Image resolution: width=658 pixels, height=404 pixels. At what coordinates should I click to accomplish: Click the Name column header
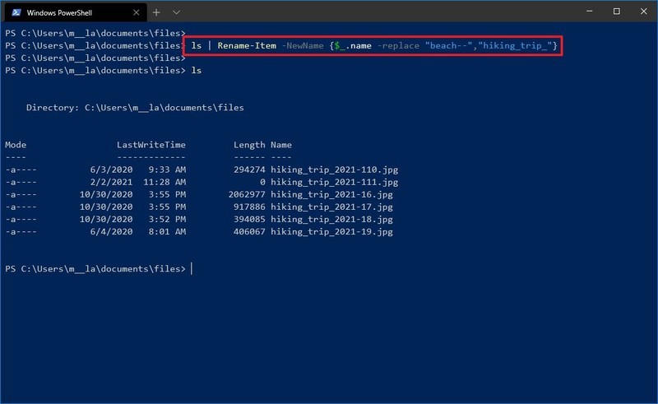point(280,145)
